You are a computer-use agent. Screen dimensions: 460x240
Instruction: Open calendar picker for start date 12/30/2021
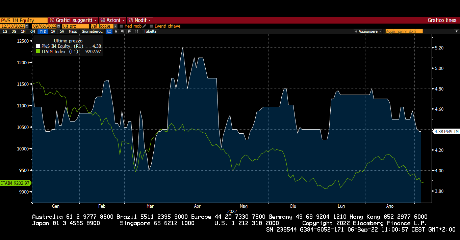pyautogui.click(x=27, y=26)
